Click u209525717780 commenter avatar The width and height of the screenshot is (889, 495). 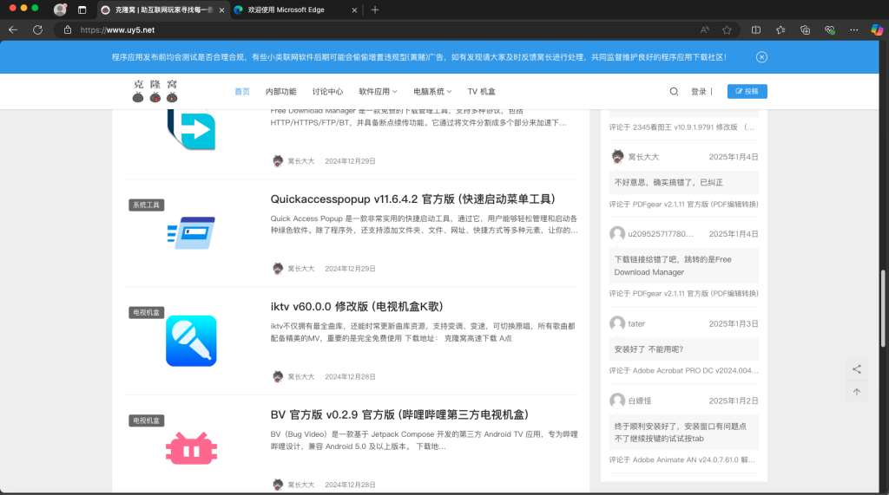[x=617, y=234]
